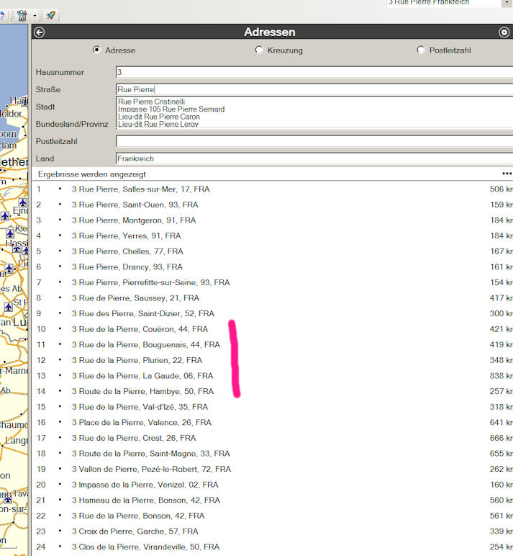The height and width of the screenshot is (556, 513).
Task: Focus the Postleitzahl text field
Action: pos(313,141)
